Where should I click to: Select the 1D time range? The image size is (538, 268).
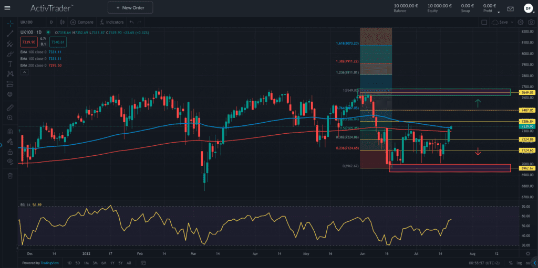(x=69, y=263)
